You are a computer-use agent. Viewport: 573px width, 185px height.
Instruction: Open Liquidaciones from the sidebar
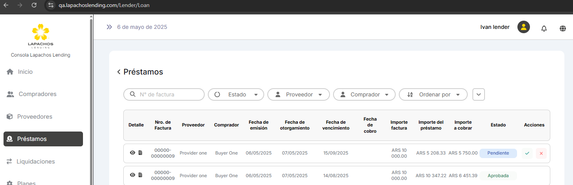coord(35,162)
